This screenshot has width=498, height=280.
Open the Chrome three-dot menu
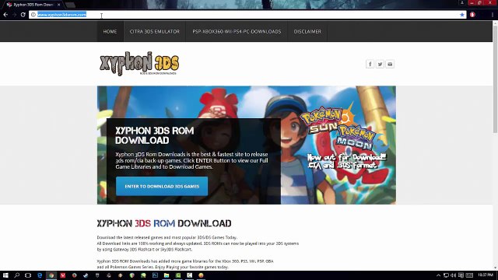tap(493, 15)
